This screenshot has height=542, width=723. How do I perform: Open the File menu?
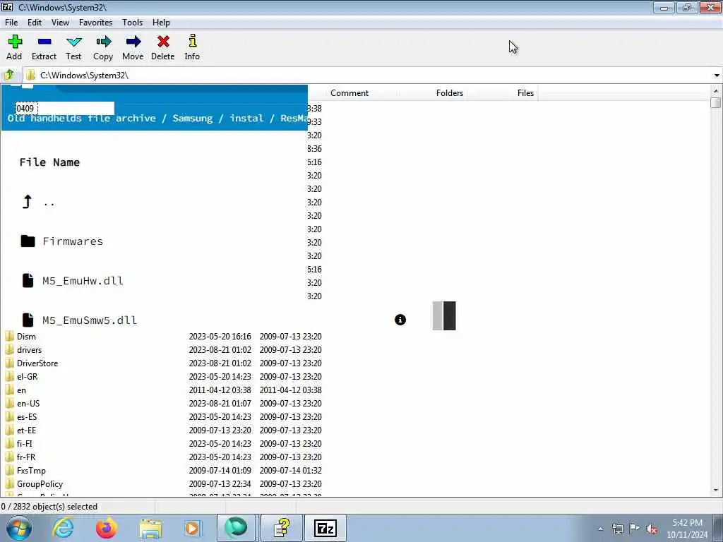[11, 22]
